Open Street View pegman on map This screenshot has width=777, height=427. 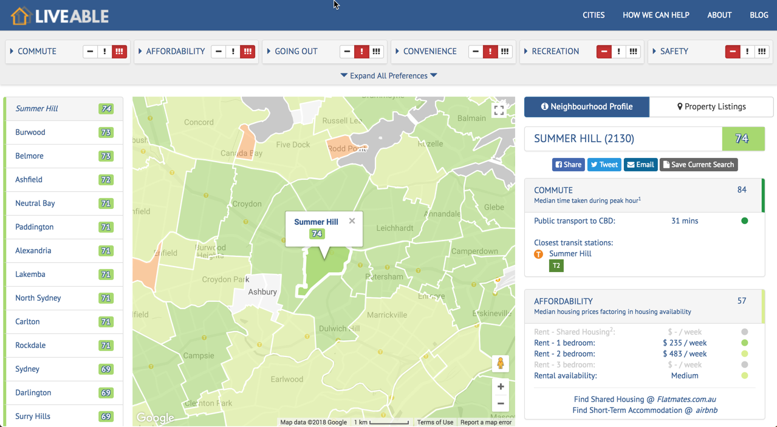point(500,363)
